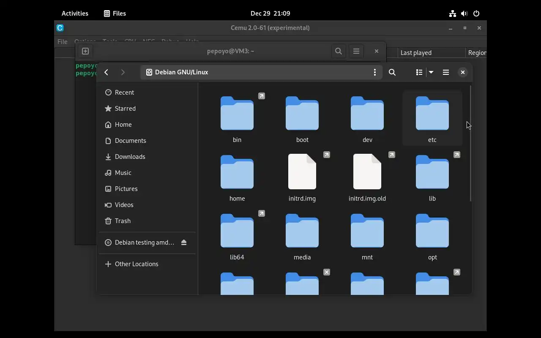Open Trash in the sidebar
This screenshot has height=338, width=541.
147,221
